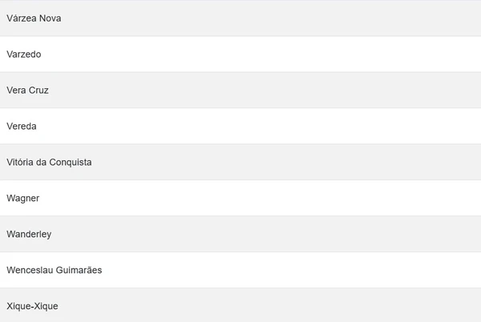Select the white row labeled Wagner

(x=240, y=198)
